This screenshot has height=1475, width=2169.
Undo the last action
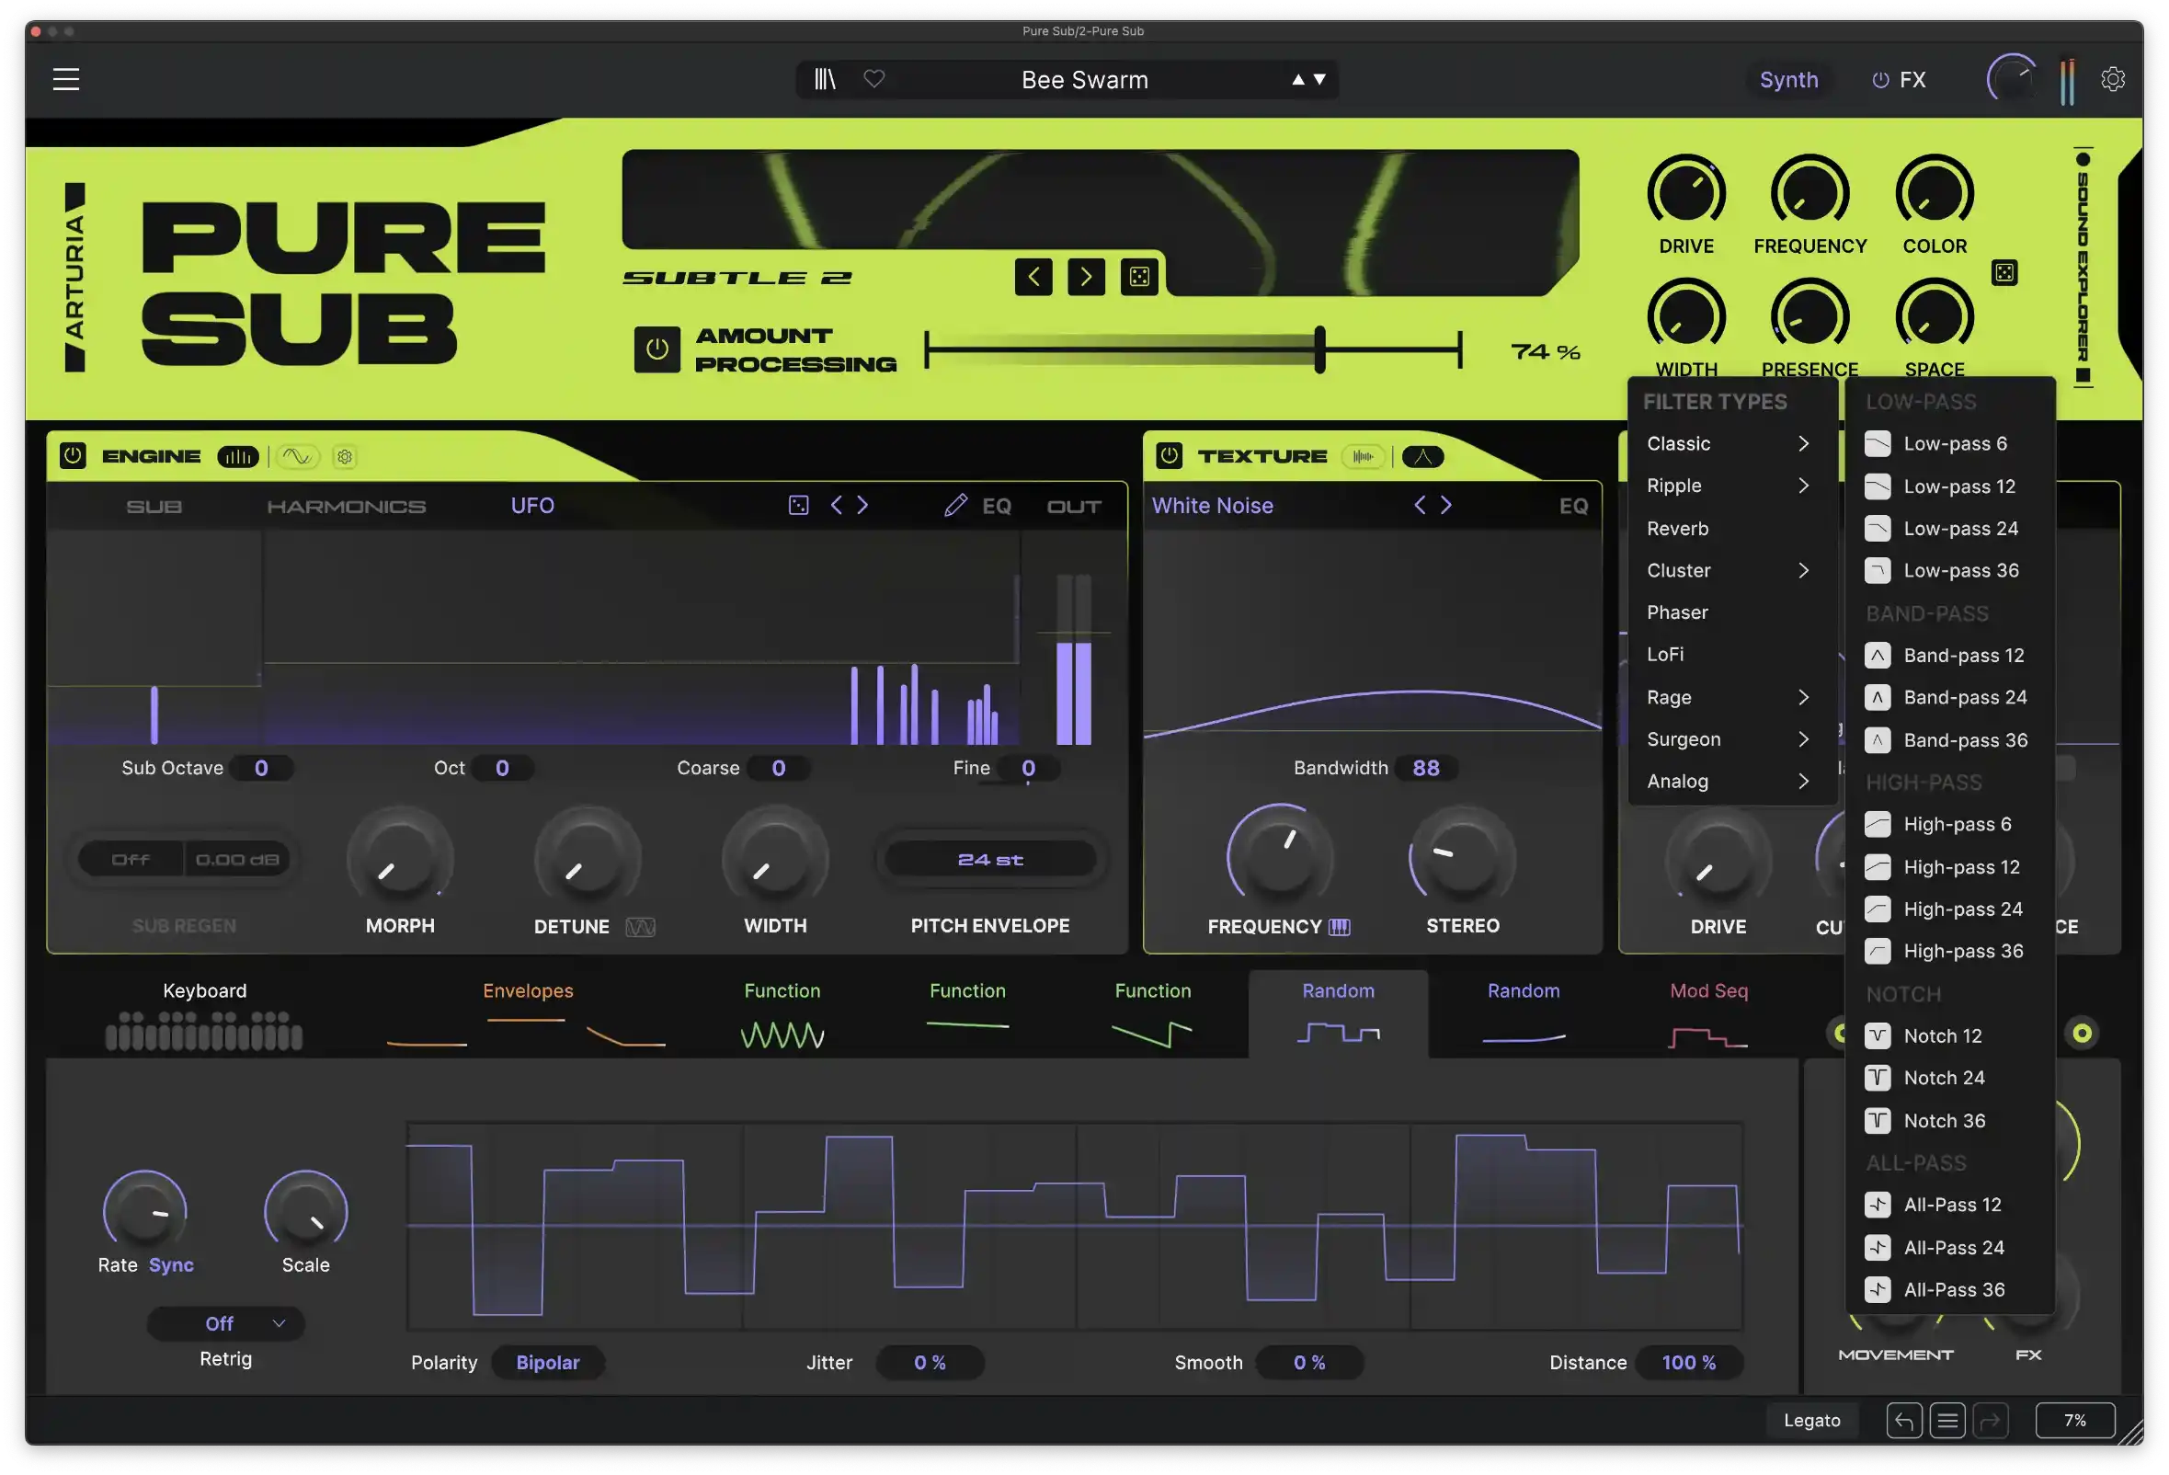coord(1904,1421)
